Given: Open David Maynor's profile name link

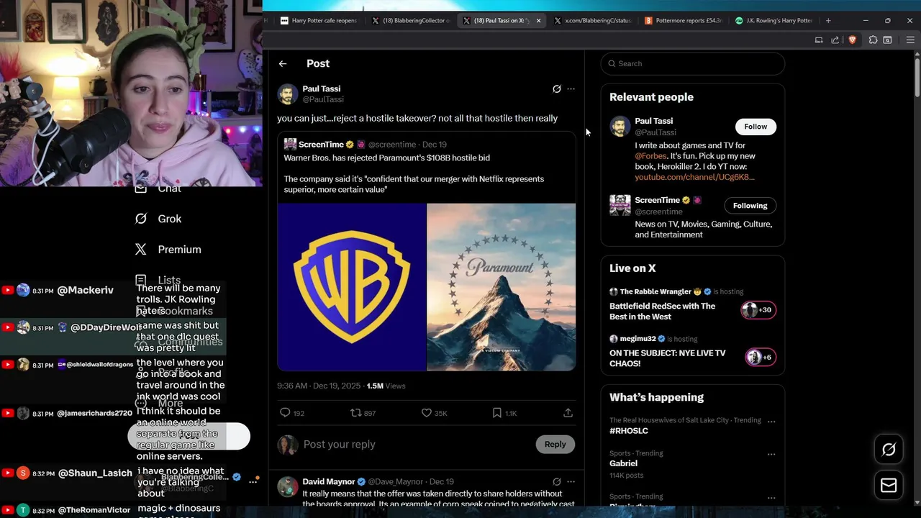Looking at the screenshot, I should pos(329,482).
